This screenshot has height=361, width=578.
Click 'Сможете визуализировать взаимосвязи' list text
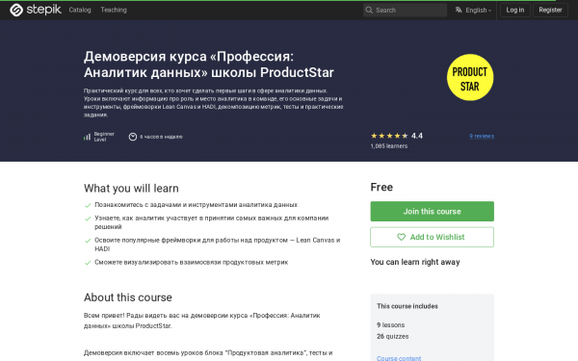tap(192, 262)
